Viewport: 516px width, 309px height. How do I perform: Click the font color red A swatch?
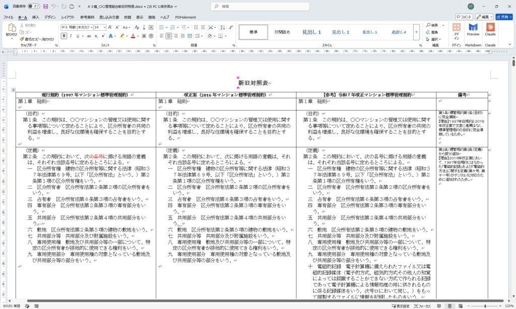coord(133,36)
